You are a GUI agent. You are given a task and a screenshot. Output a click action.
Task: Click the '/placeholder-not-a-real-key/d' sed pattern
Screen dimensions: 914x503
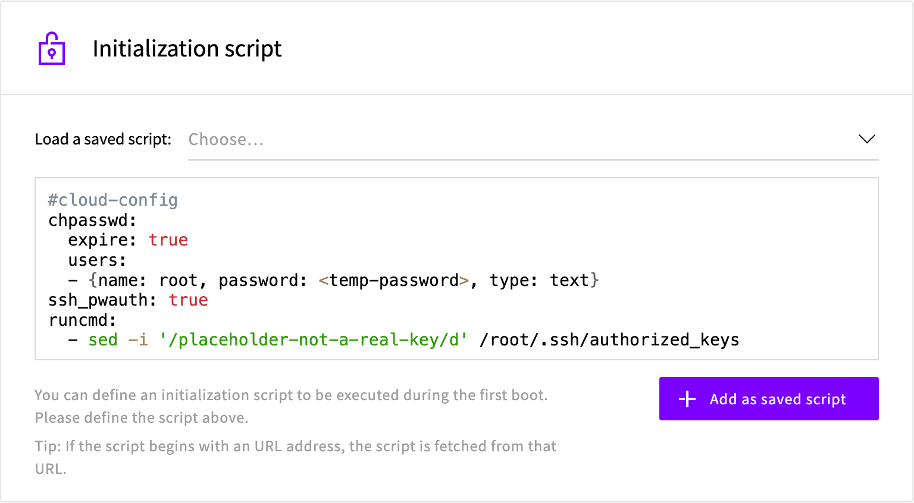pyautogui.click(x=314, y=340)
